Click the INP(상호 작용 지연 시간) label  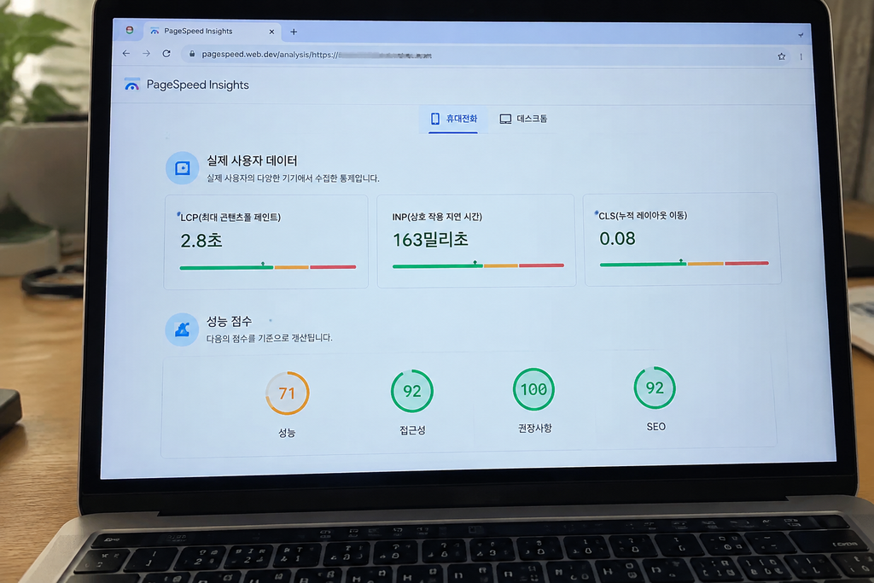coord(437,217)
